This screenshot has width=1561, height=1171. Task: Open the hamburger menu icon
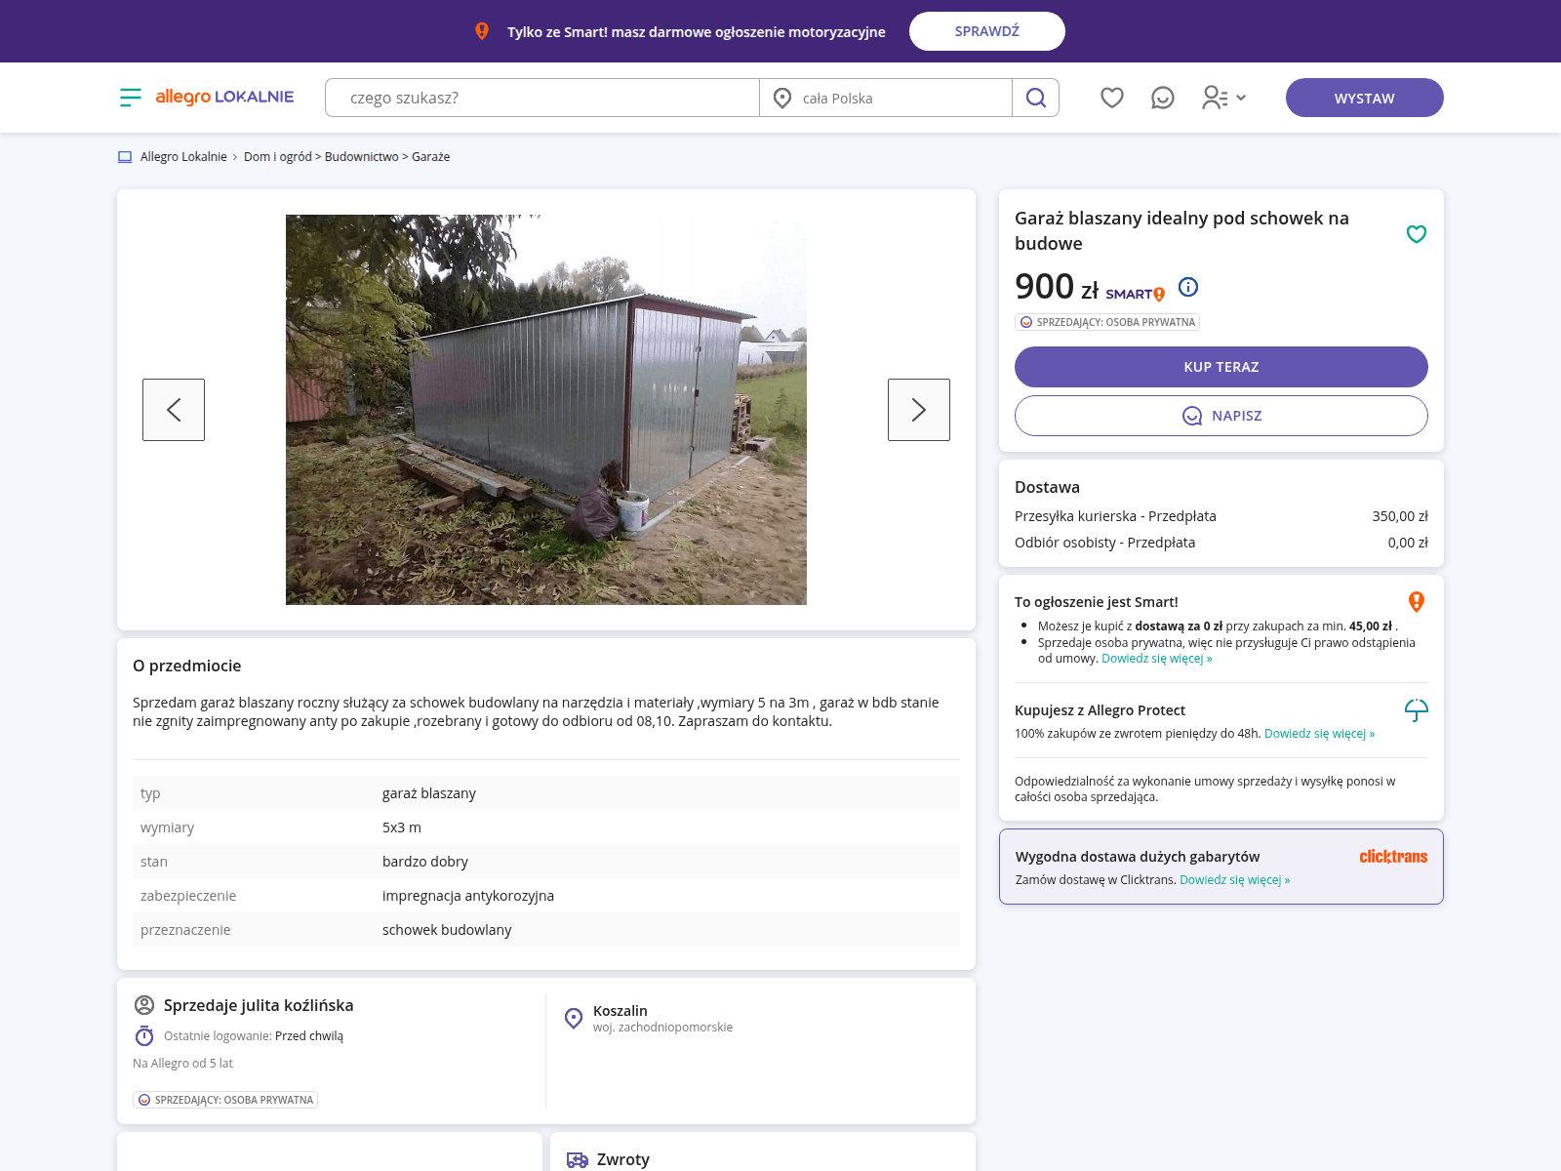tap(131, 98)
